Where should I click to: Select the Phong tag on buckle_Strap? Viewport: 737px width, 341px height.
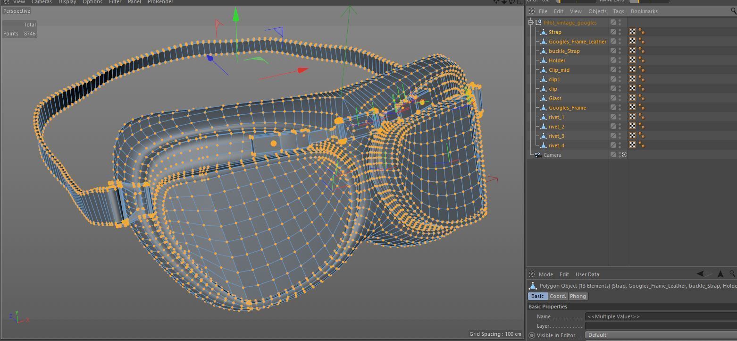[642, 51]
